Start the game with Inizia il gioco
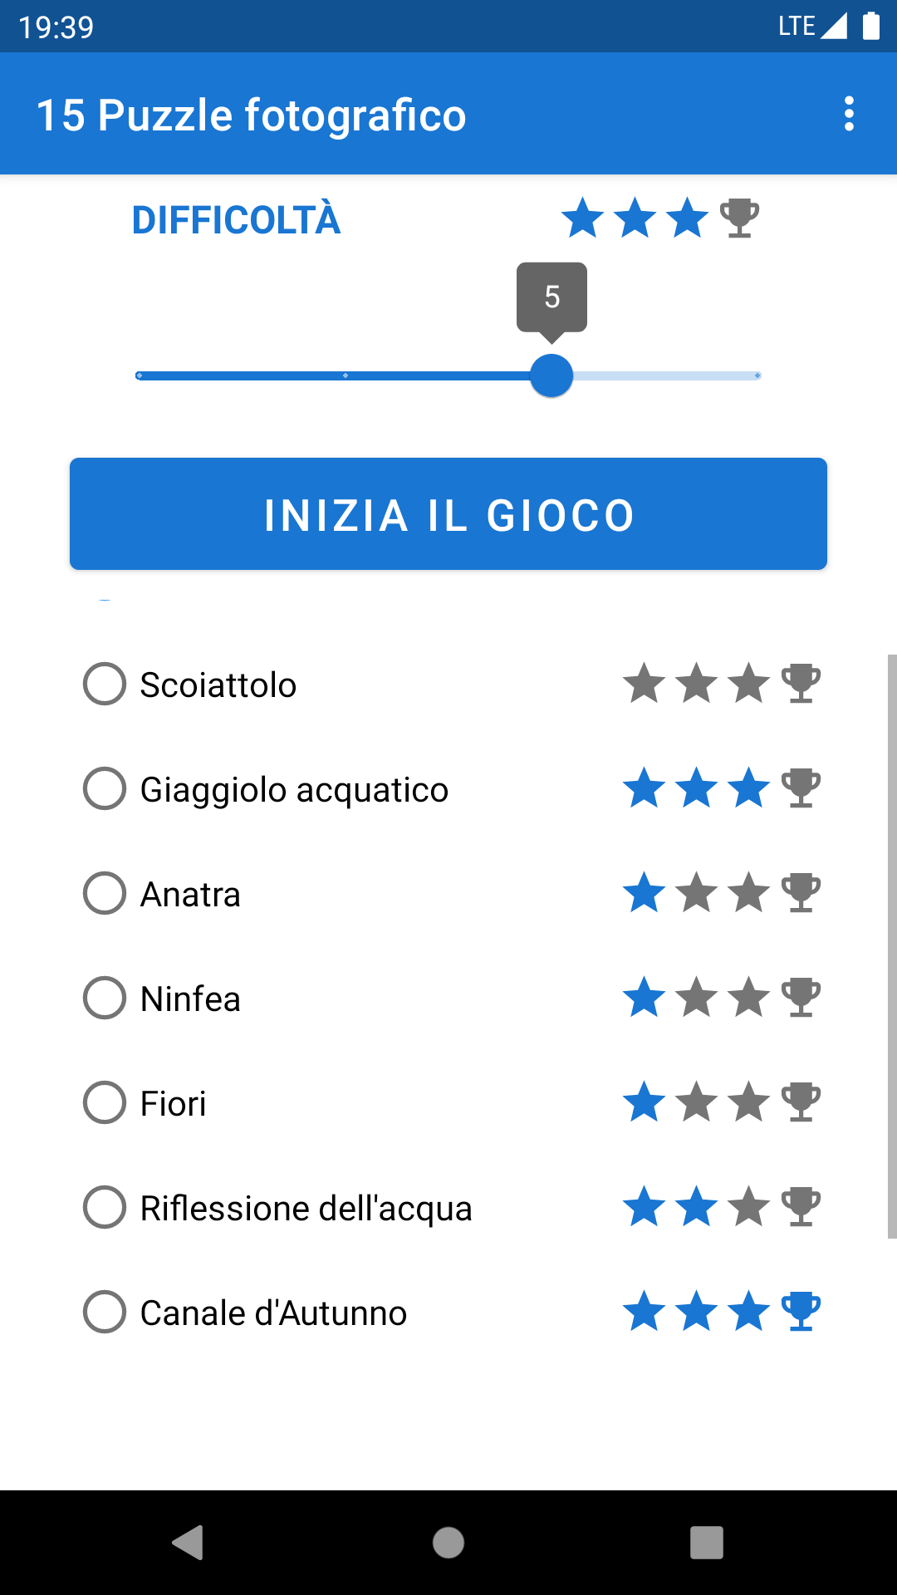 click(448, 513)
